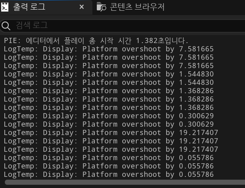Close the 출력 로그 tab
The height and width of the screenshot is (188, 245).
pyautogui.click(x=82, y=7)
